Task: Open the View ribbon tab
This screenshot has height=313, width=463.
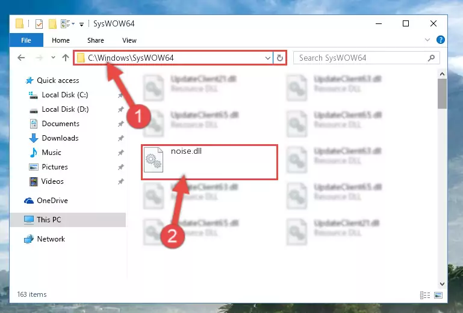Action: pos(129,40)
